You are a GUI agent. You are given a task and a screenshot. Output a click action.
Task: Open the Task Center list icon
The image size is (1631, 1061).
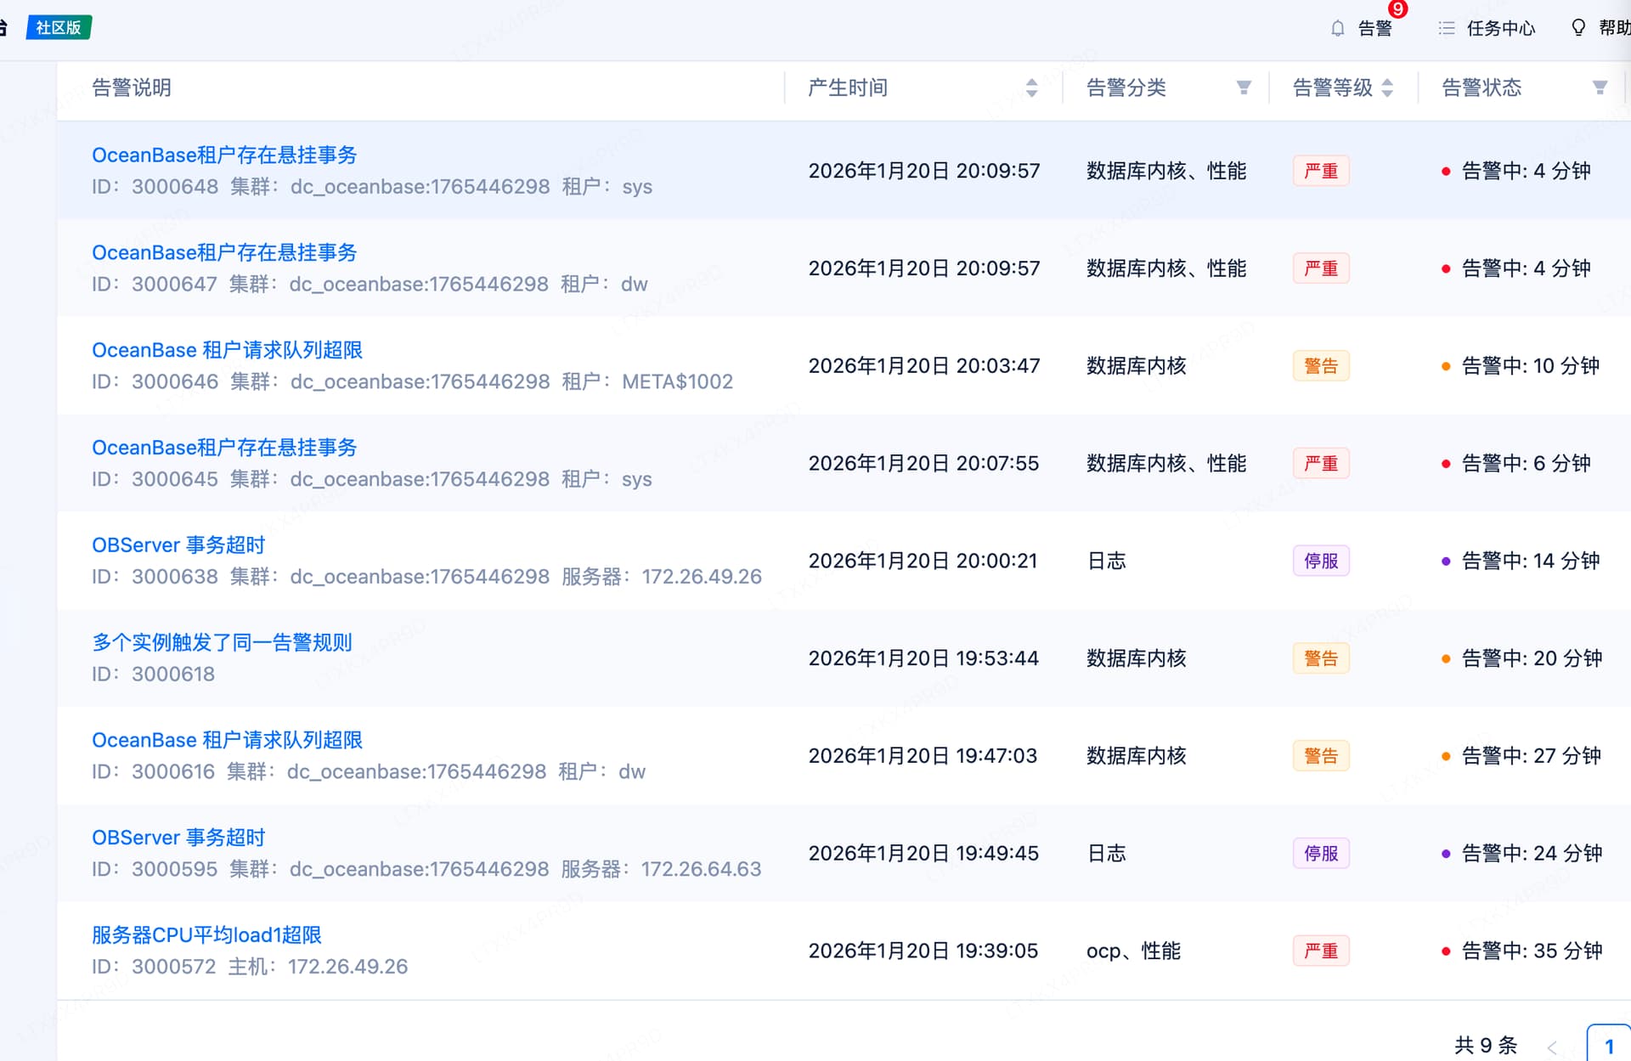tap(1446, 28)
